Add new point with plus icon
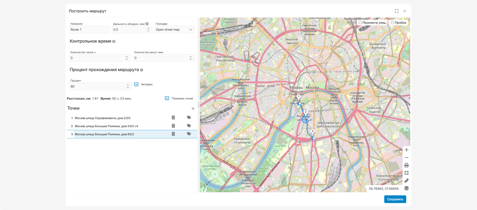This screenshot has height=210, width=477. (x=193, y=109)
